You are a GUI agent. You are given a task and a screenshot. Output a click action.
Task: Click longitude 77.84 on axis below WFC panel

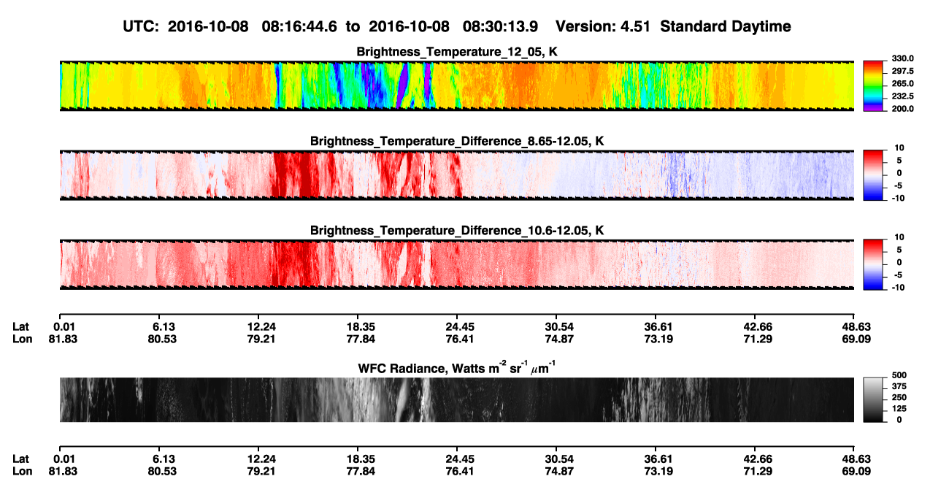[361, 471]
